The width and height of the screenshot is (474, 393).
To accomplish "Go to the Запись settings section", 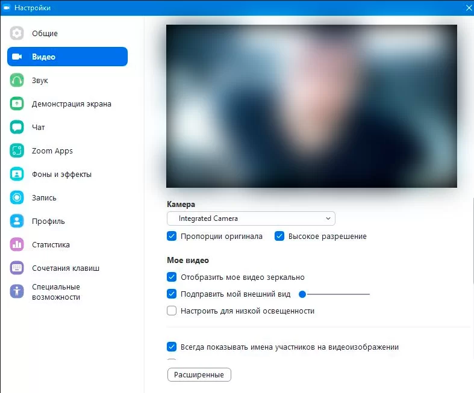I will coord(67,197).
